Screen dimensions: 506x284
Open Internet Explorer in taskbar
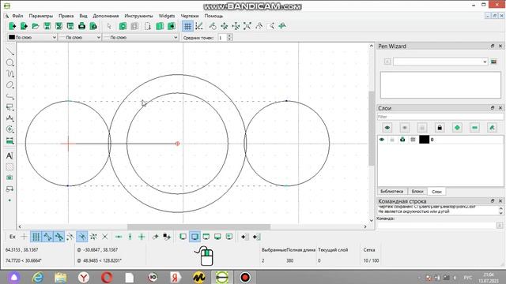tap(38, 277)
